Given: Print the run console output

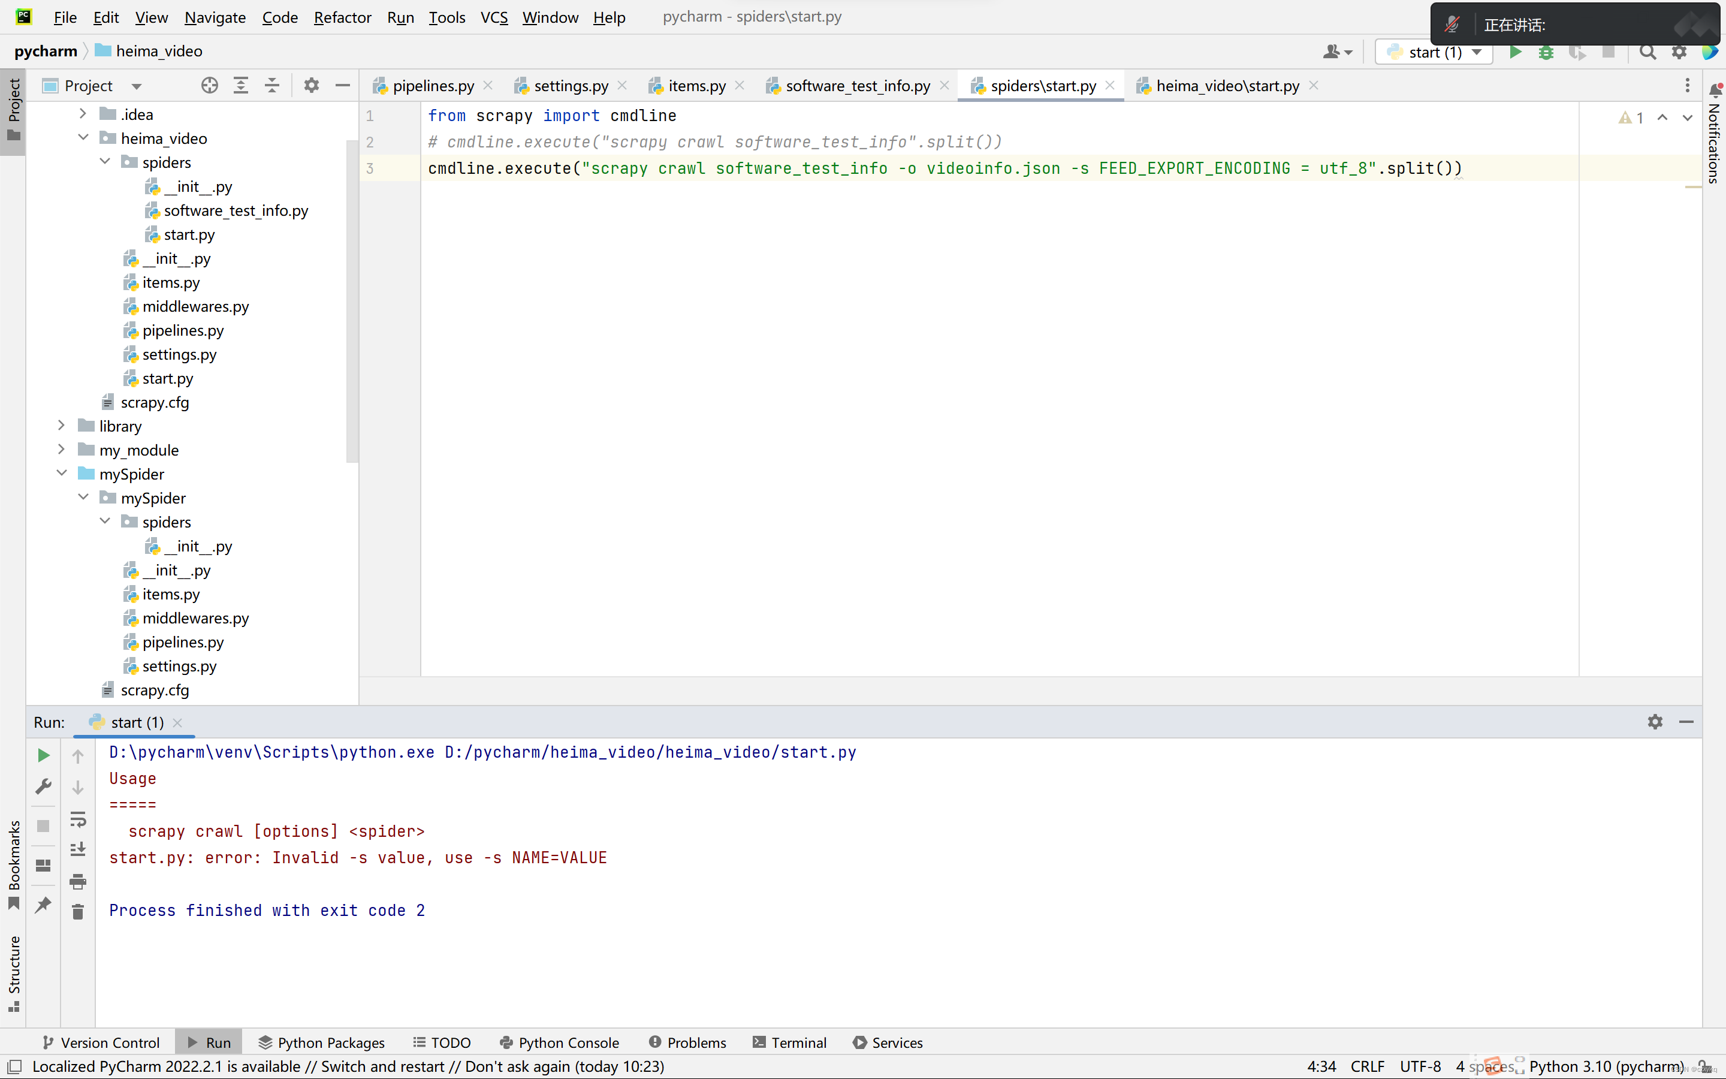Looking at the screenshot, I should pos(79,881).
